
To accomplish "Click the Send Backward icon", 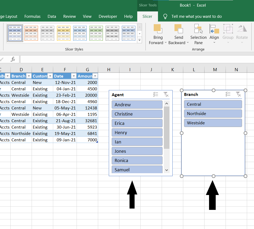I will [x=178, y=29].
